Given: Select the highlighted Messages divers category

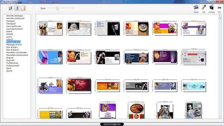Looking at the screenshot, I should (13, 42).
